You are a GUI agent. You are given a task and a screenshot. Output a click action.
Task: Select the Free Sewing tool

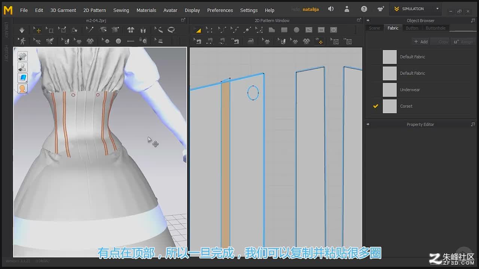[x=222, y=41]
